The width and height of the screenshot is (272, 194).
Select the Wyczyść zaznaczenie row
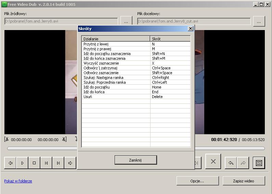point(136,63)
